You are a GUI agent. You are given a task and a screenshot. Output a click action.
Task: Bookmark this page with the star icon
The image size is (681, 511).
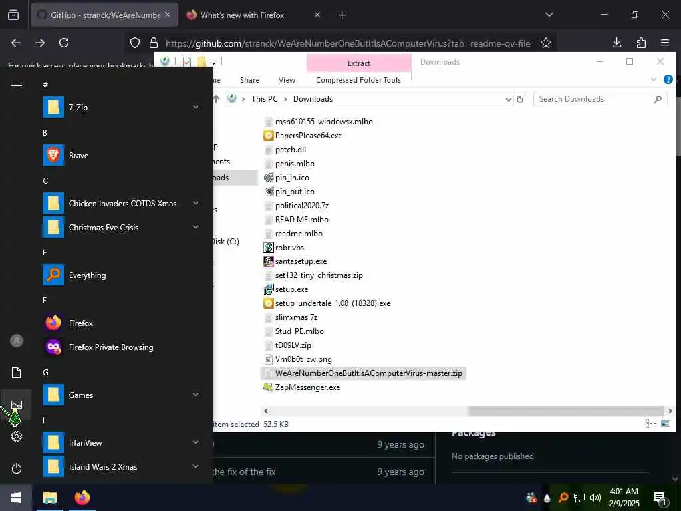(546, 43)
